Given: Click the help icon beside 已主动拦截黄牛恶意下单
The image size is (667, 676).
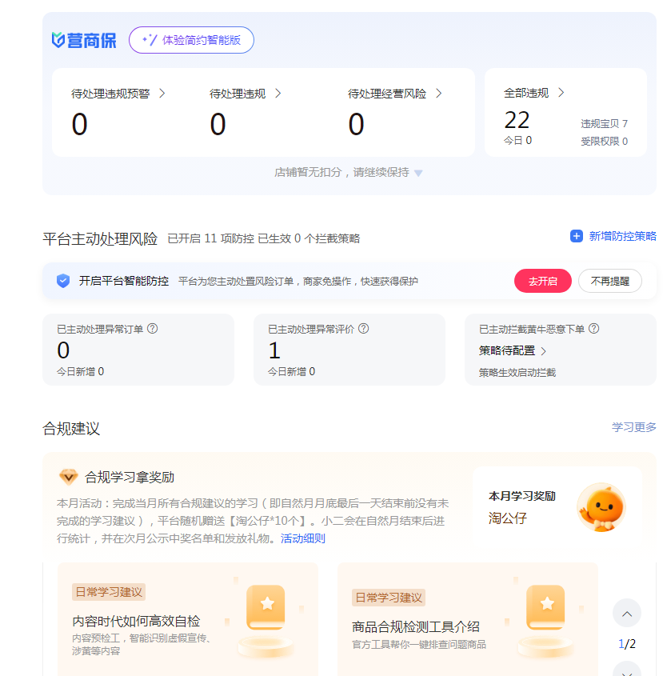Looking at the screenshot, I should [x=593, y=328].
